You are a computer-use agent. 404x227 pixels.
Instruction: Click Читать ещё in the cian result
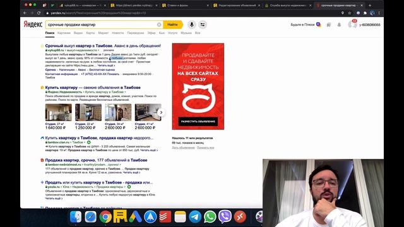(149, 150)
